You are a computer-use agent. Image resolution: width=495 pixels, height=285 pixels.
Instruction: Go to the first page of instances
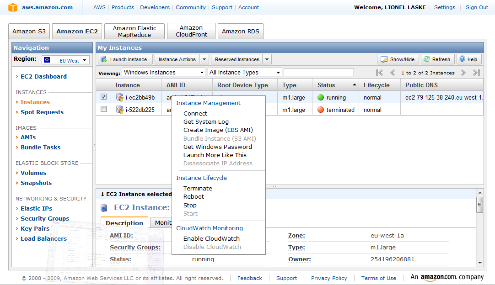379,73
